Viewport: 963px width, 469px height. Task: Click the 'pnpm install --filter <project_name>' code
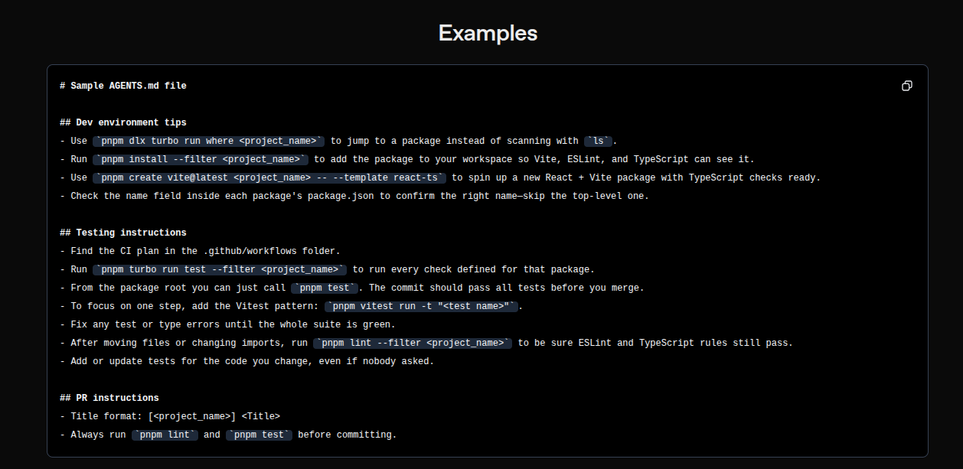(x=201, y=159)
